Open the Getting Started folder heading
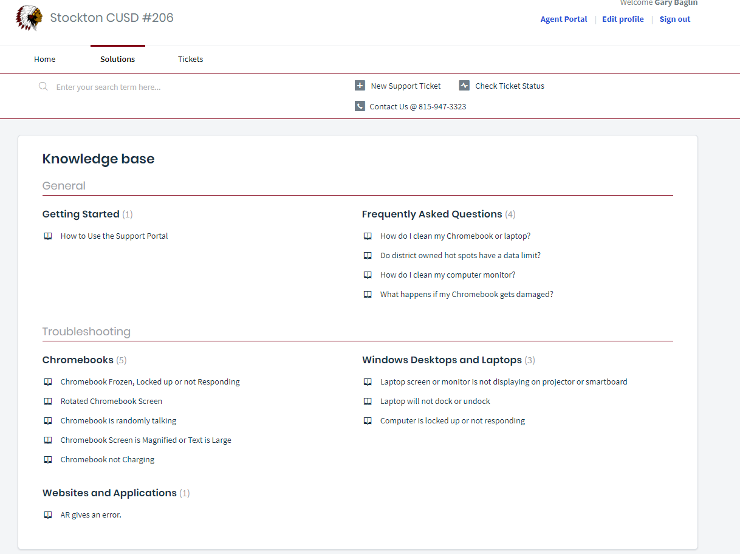This screenshot has height=554, width=740. point(81,214)
